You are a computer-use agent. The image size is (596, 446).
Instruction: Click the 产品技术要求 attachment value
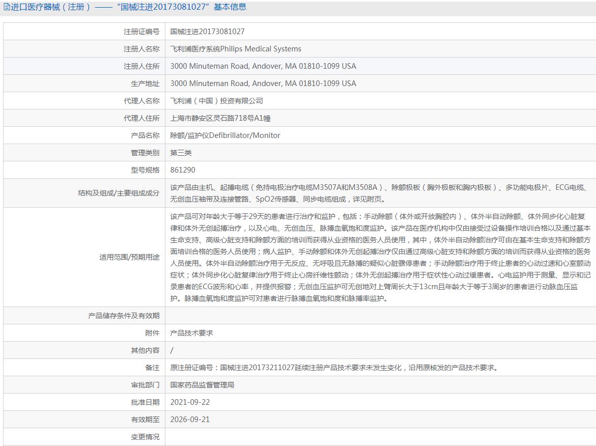point(191,333)
